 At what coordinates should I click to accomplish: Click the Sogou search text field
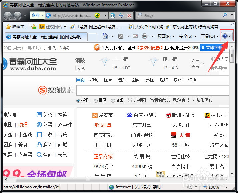click(x=153, y=90)
